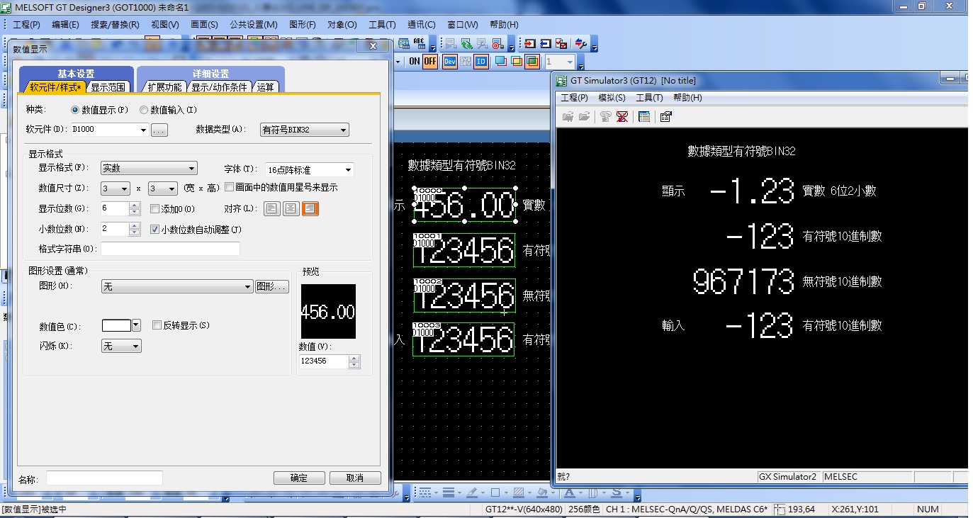The image size is (973, 518).
Task: Click the 数值色 white color swatch
Action: coord(117,325)
